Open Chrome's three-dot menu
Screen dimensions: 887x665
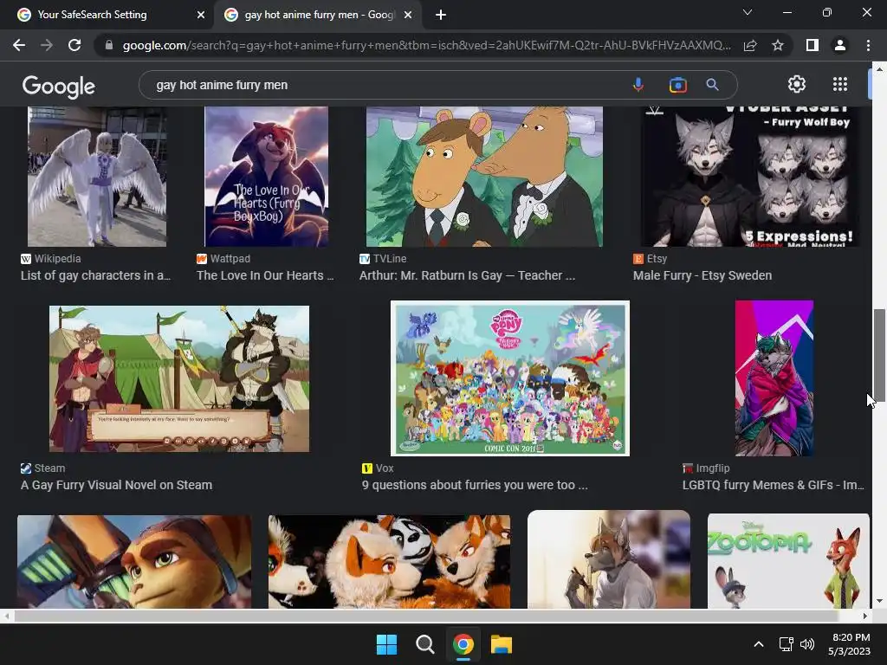click(868, 45)
